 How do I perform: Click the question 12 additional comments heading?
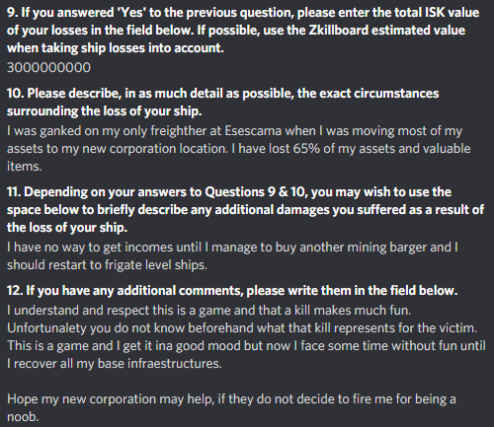click(232, 291)
